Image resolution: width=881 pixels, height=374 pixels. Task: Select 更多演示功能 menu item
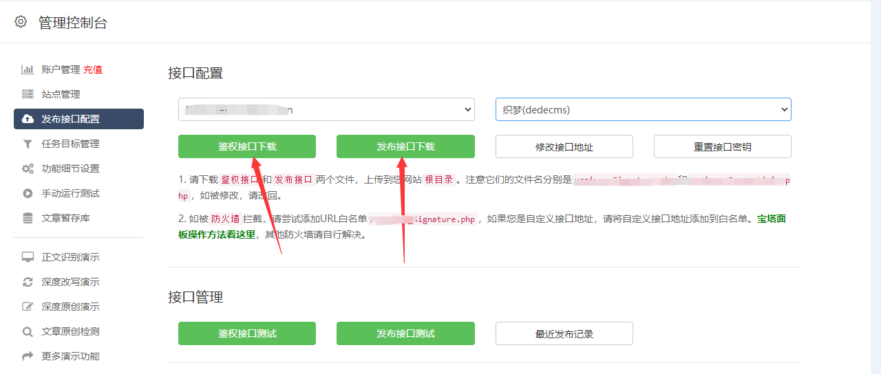[x=70, y=356]
